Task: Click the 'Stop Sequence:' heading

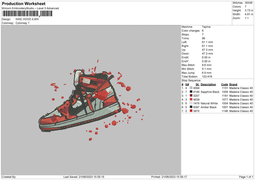Action: pyautogui.click(x=191, y=80)
